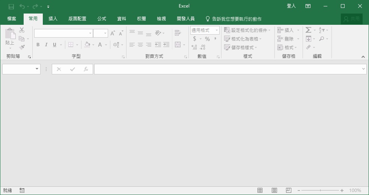369x195 pixels.
Task: Collapse the ribbon with the chevron arrow
Action: tap(363, 57)
